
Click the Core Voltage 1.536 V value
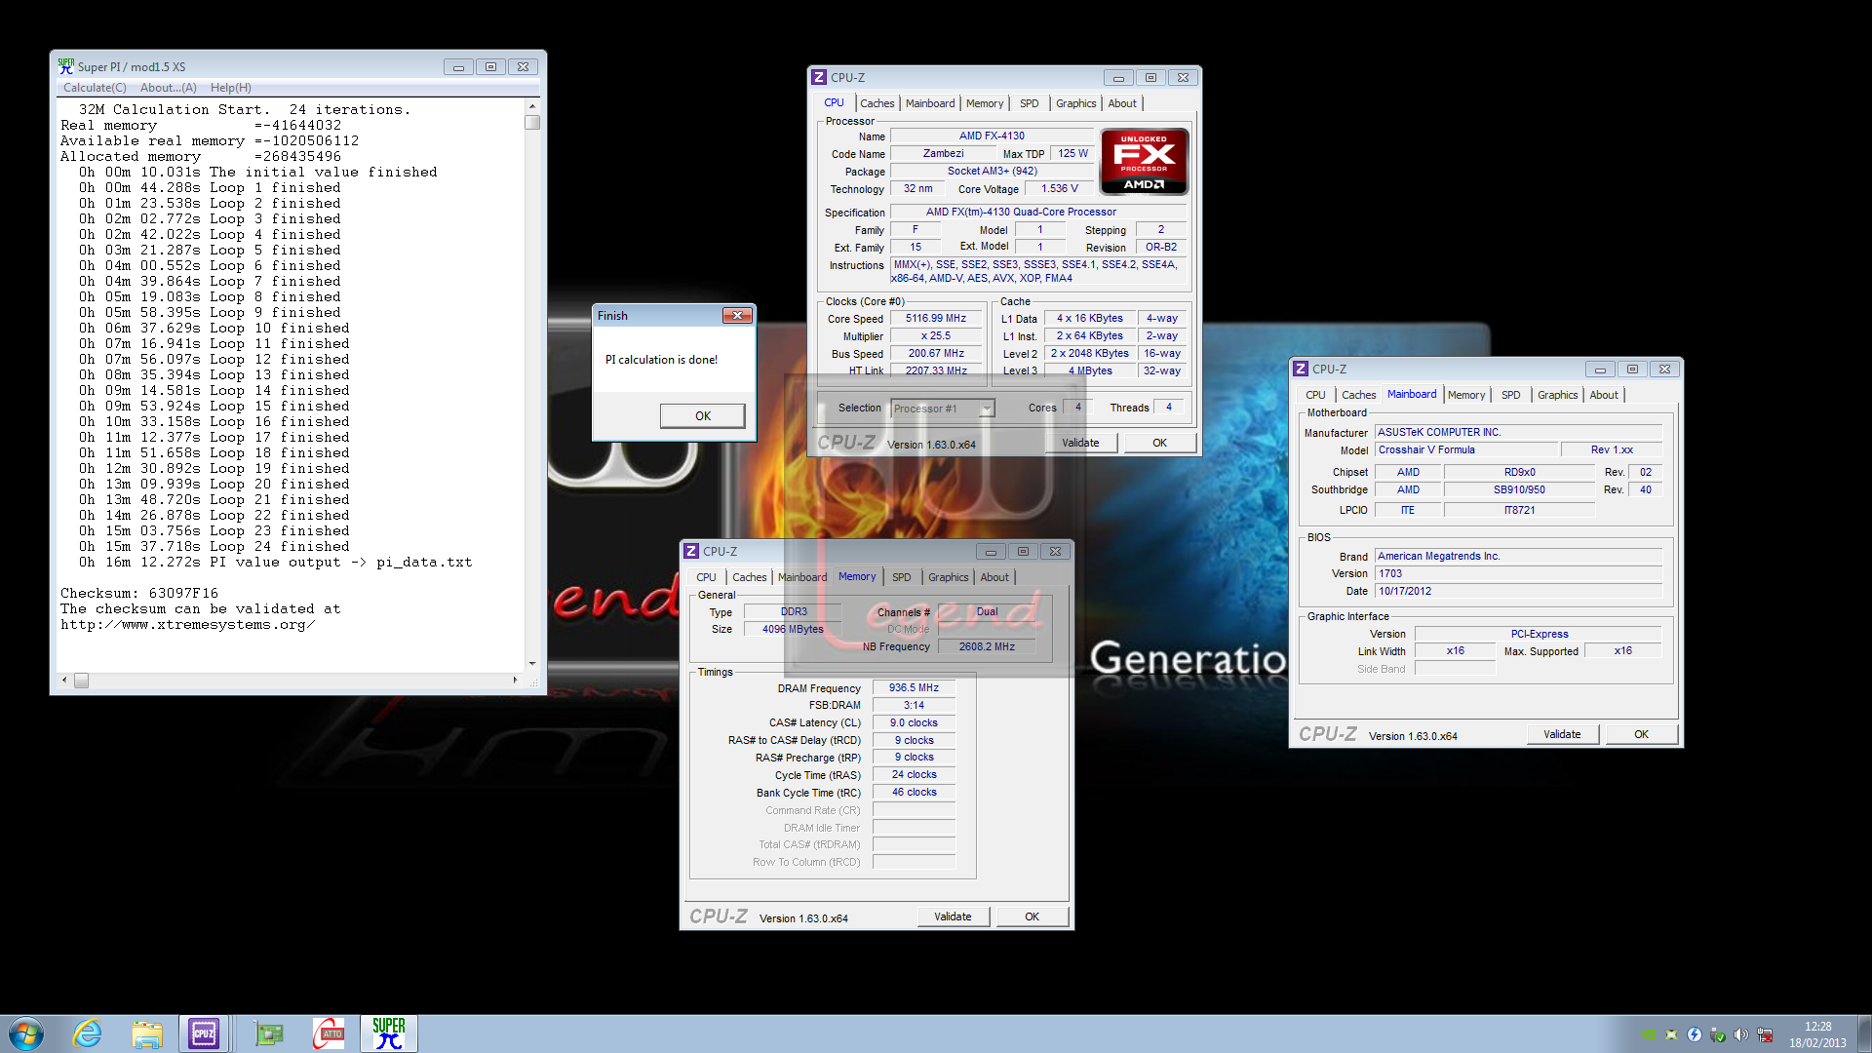click(1059, 188)
